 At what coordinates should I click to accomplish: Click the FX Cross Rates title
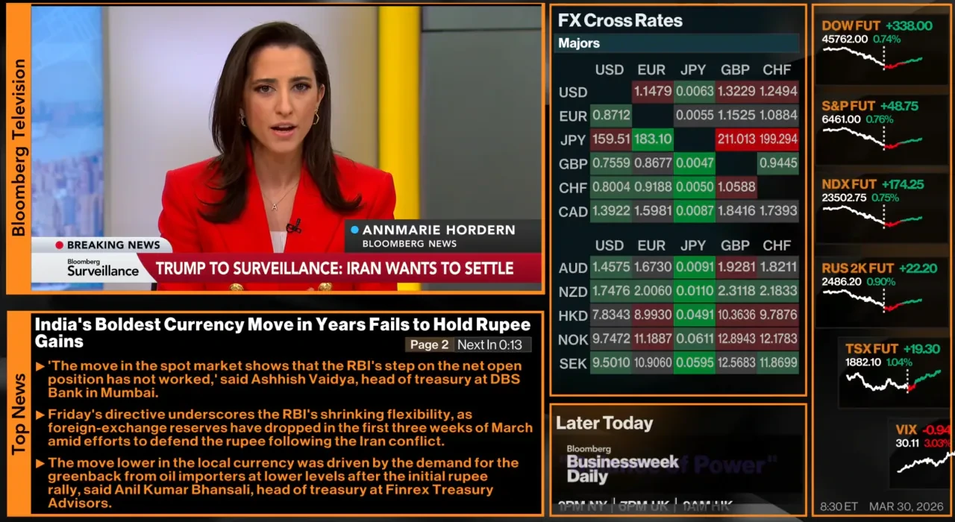tap(620, 21)
